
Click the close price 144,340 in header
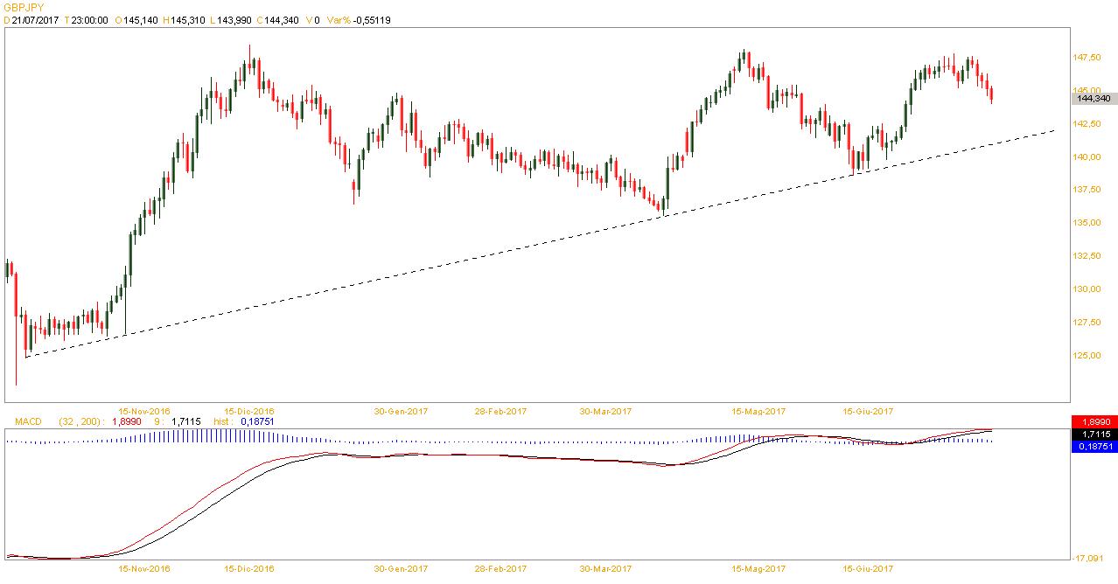[278, 19]
